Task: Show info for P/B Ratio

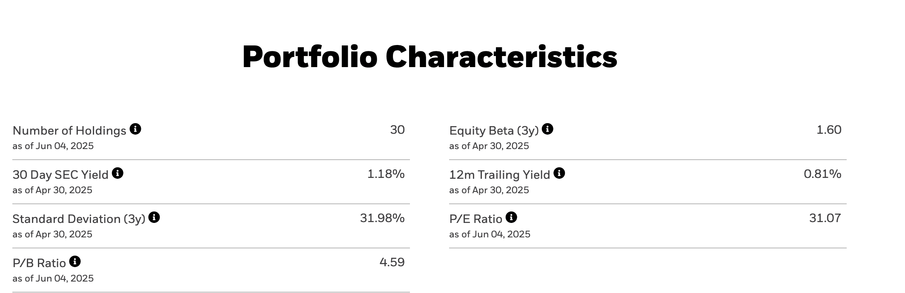Action: coord(75,261)
